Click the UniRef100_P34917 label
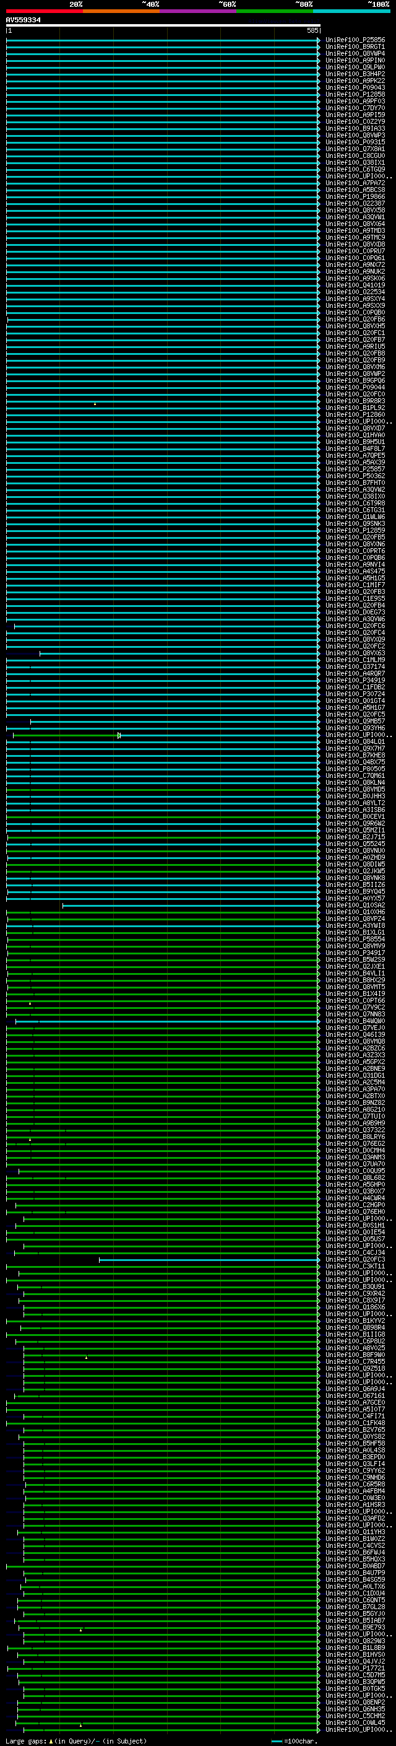 pos(355,954)
